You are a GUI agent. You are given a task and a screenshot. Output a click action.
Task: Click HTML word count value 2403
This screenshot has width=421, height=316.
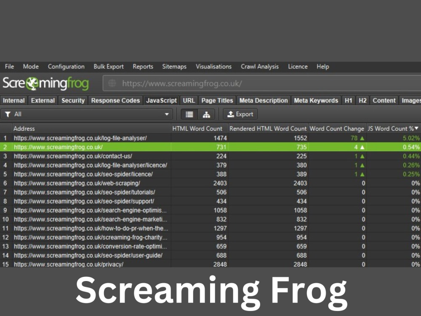point(220,183)
